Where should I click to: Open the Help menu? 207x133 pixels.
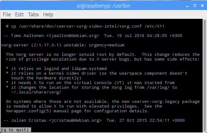(48, 14)
